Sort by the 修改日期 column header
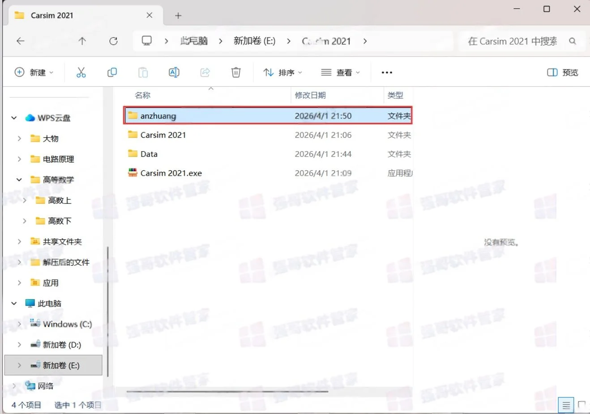 click(310, 95)
